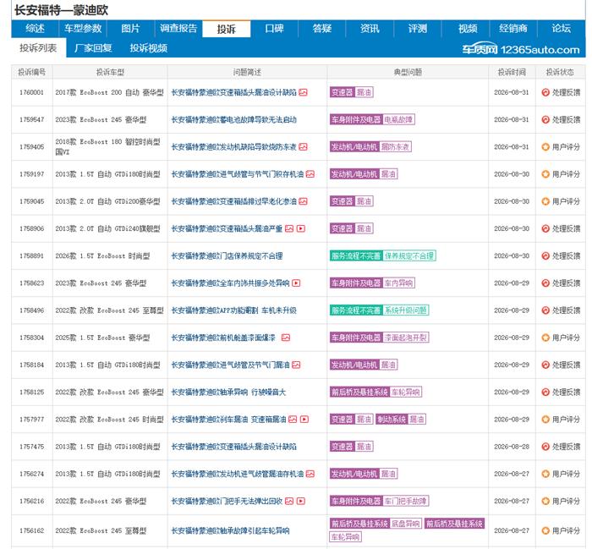592x549 pixels.
Task: Click the 漆面起泡开裂 problem tag
Action: 405,338
